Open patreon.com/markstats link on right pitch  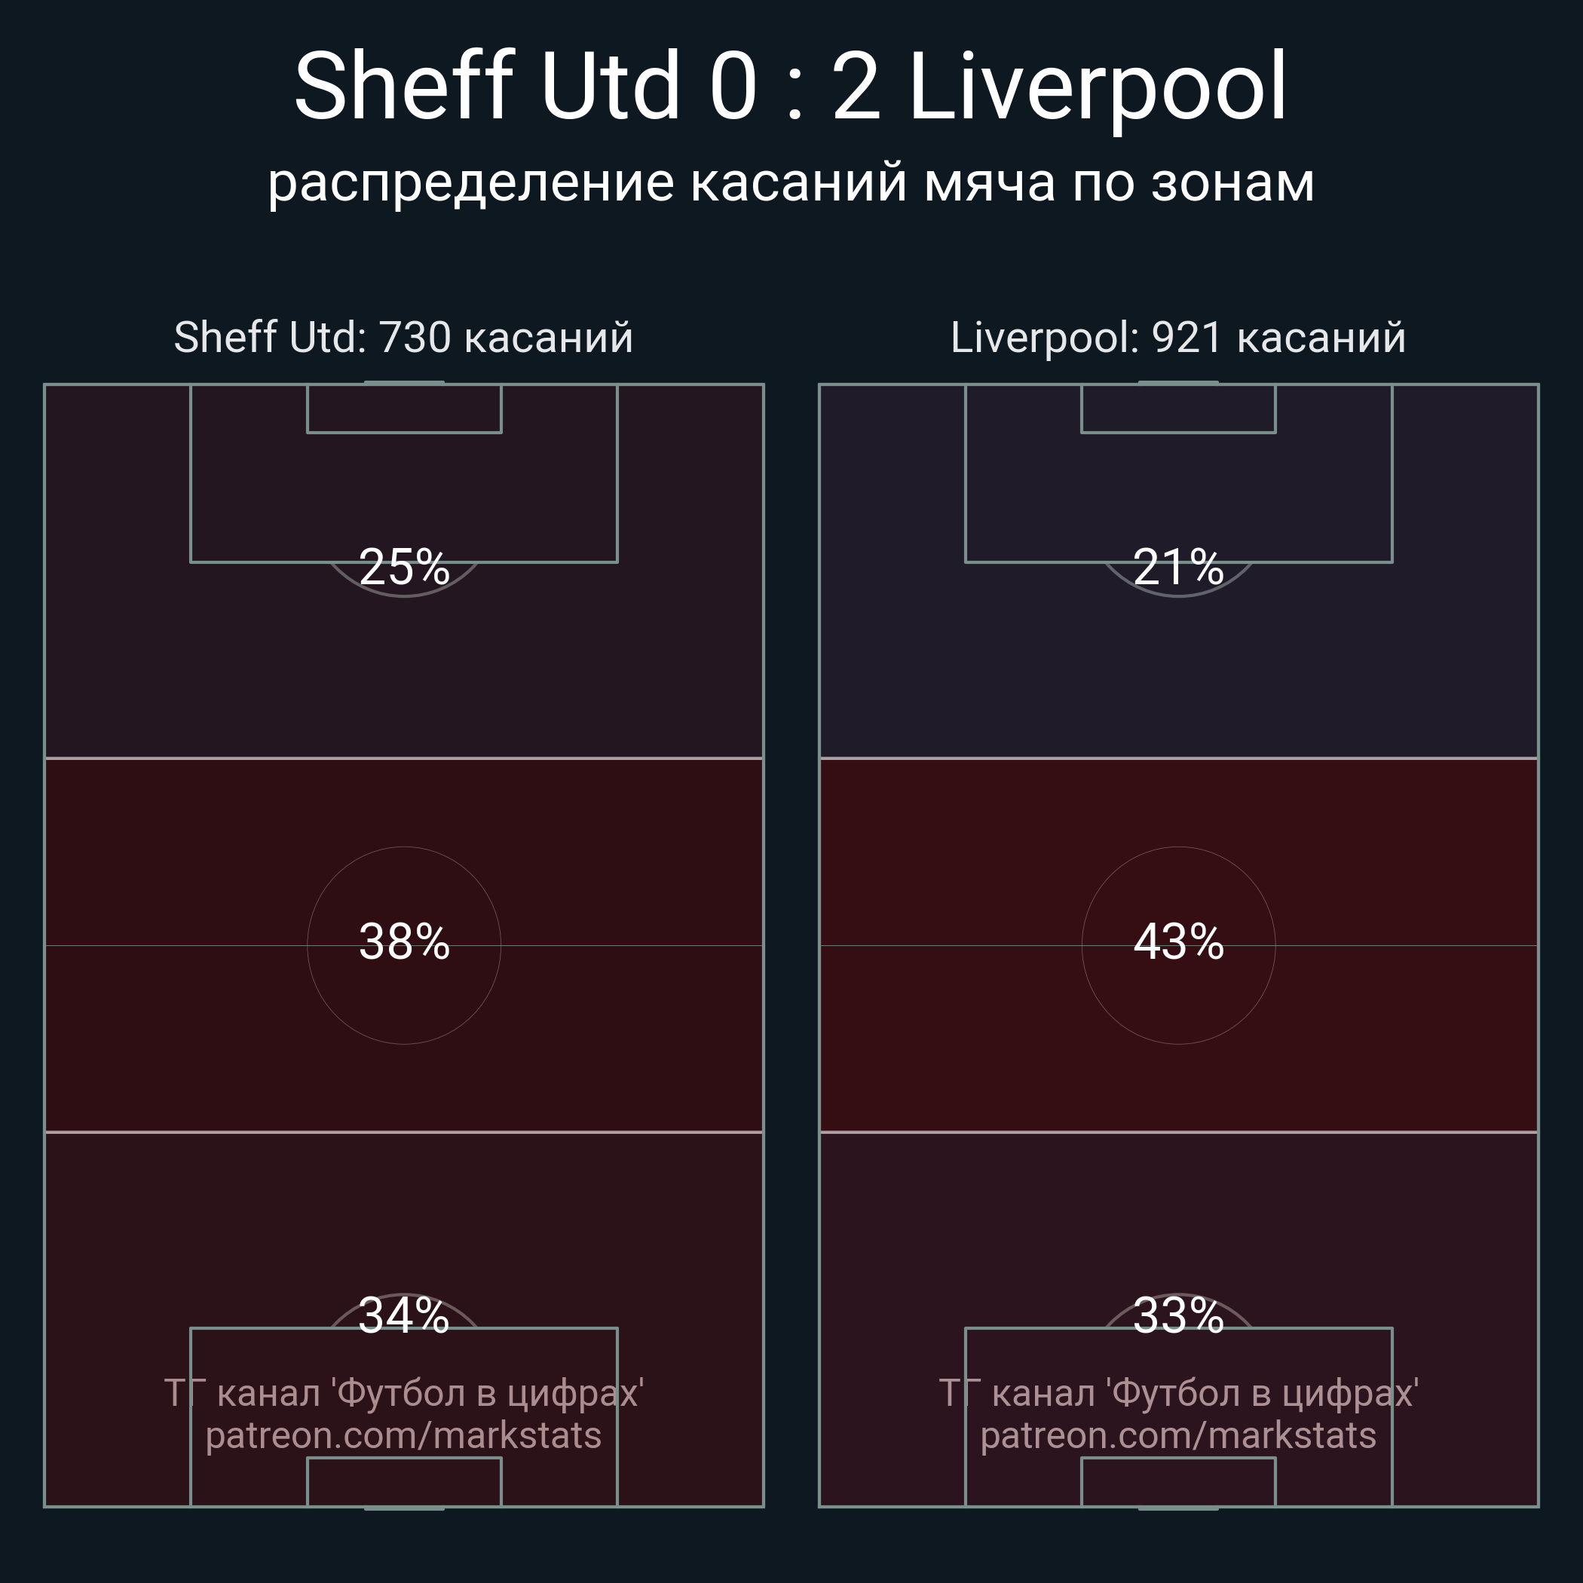pyautogui.click(x=1178, y=1435)
